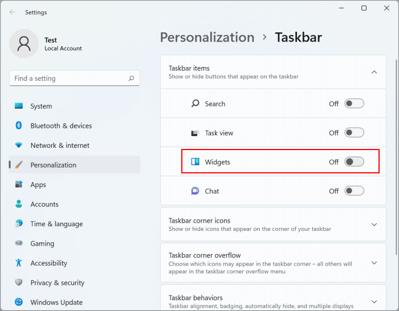Click the Windows Update sync icon

click(x=19, y=302)
